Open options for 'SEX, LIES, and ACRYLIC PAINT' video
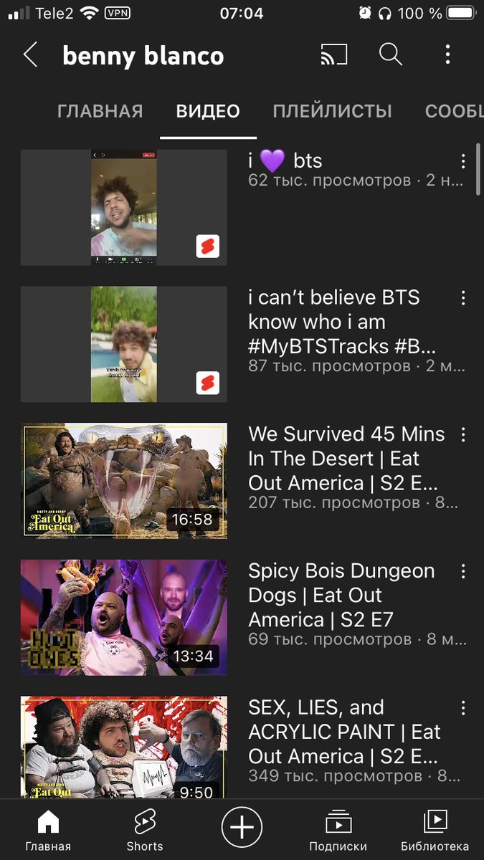The image size is (484, 860). (x=463, y=708)
